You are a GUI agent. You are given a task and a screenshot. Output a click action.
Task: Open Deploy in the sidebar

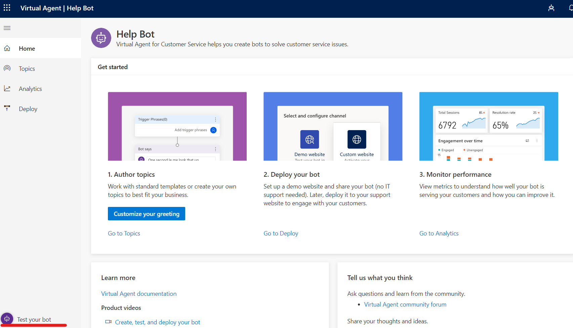coord(40,109)
